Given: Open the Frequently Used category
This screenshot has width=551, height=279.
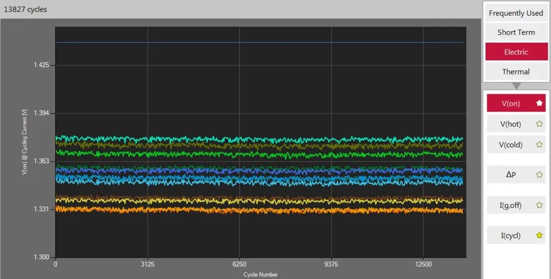Looking at the screenshot, I should [x=516, y=13].
